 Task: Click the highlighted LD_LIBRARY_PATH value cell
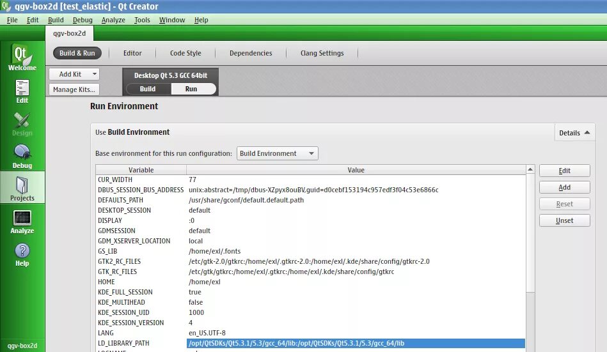356,343
